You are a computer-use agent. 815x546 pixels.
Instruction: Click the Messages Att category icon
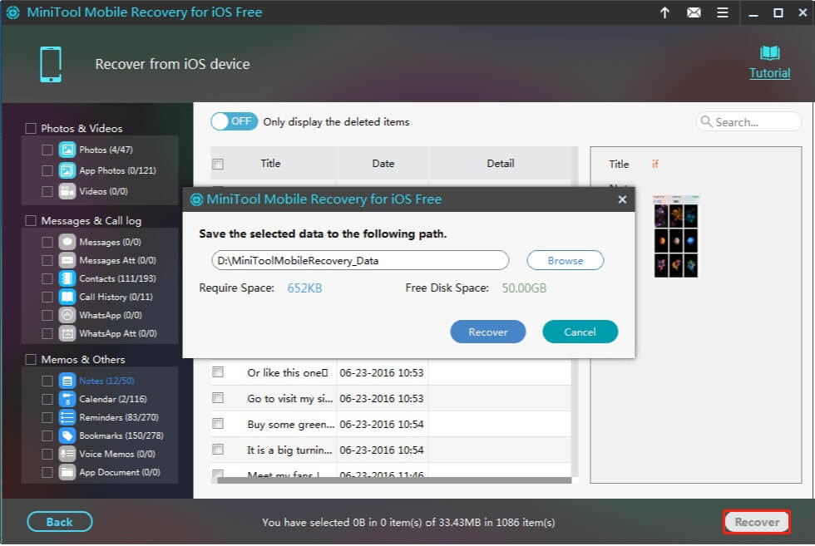67,260
